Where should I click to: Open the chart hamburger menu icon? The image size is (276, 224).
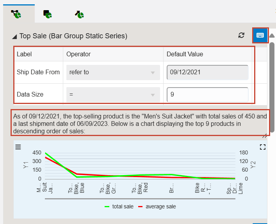(18, 147)
